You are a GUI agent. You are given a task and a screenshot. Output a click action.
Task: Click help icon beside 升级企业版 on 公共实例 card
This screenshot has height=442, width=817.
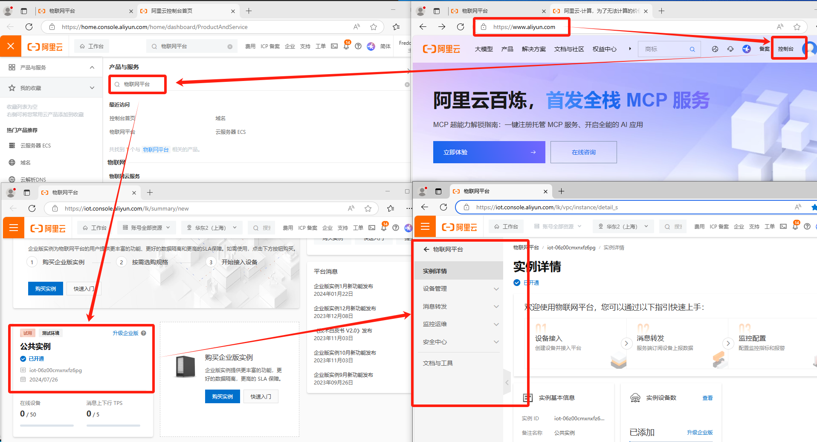pos(144,333)
